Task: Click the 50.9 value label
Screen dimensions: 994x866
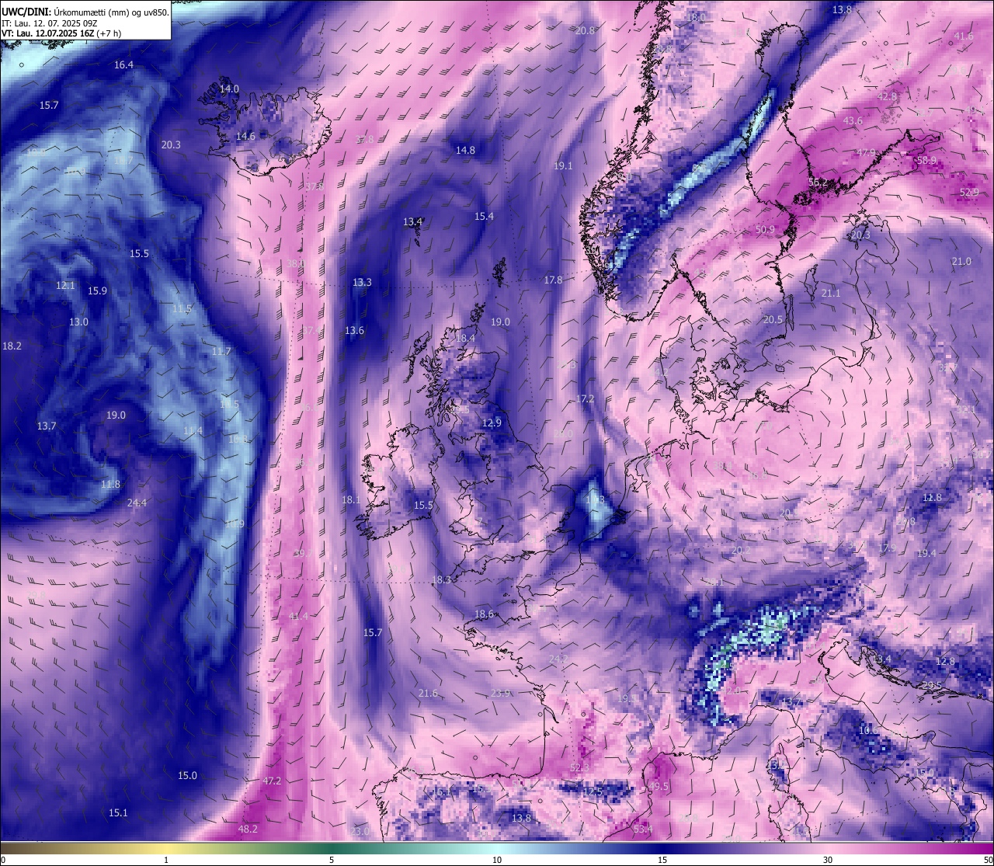Action: point(765,230)
